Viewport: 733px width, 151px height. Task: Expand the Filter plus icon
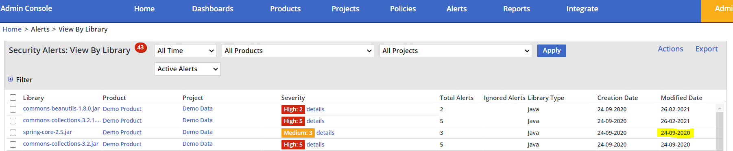pyautogui.click(x=10, y=79)
